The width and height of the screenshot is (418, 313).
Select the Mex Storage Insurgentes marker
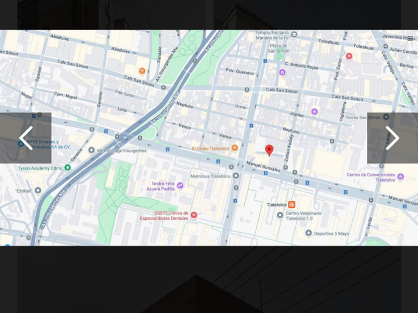92,151
